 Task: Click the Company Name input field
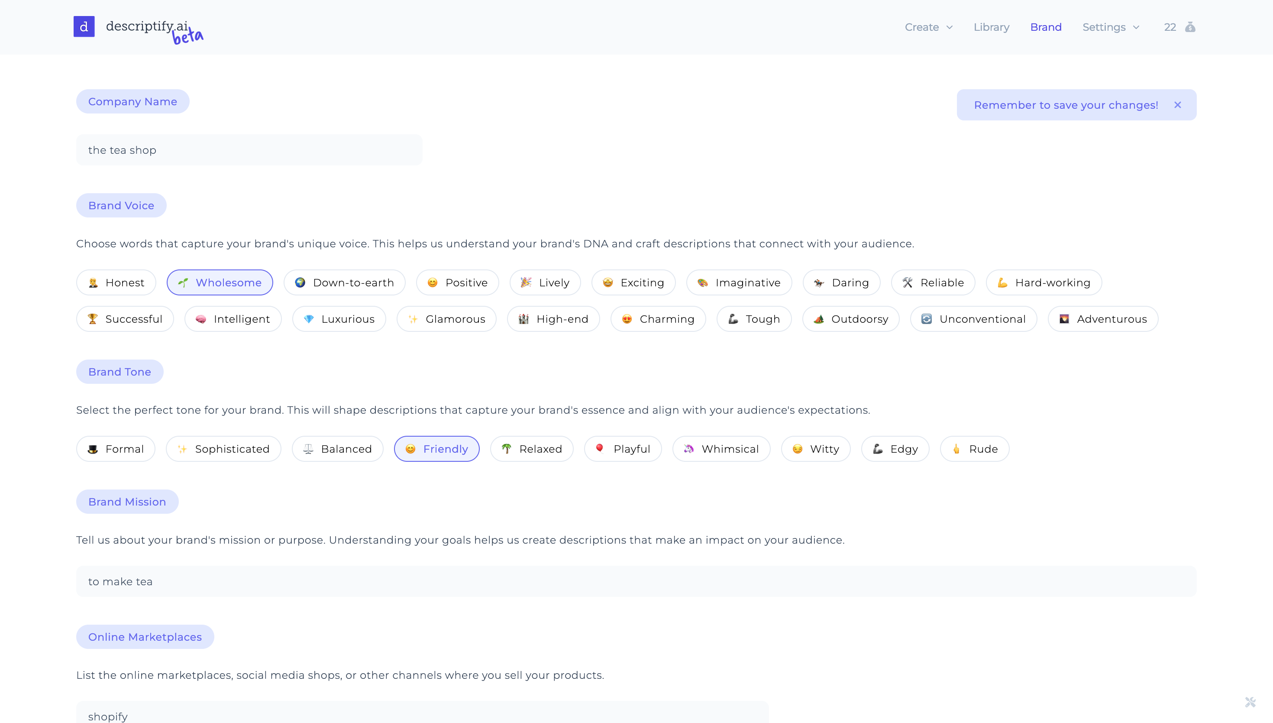(x=249, y=150)
